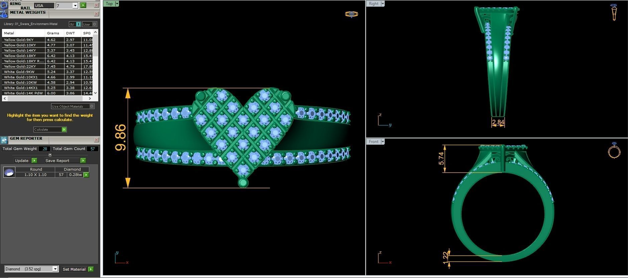Screen dimensions: 628x278
Task: Click the metal table right scroll arrow
Action: point(90,99)
